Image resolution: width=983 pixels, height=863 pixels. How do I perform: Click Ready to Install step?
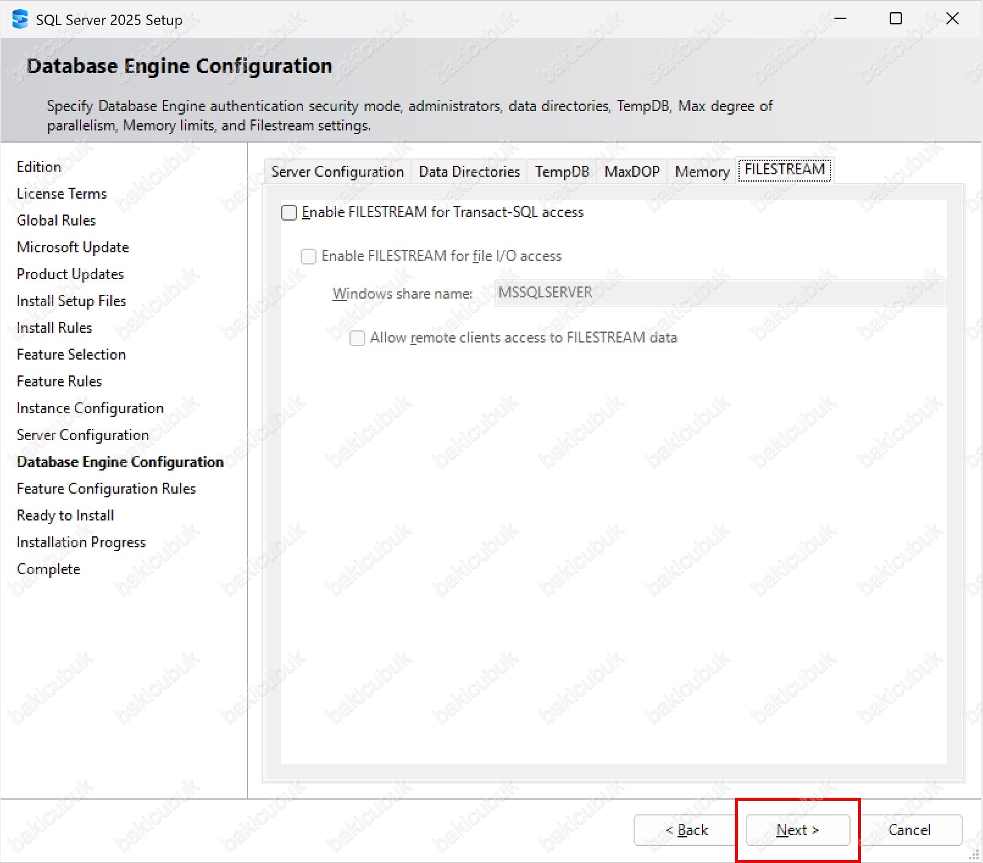[x=65, y=516]
